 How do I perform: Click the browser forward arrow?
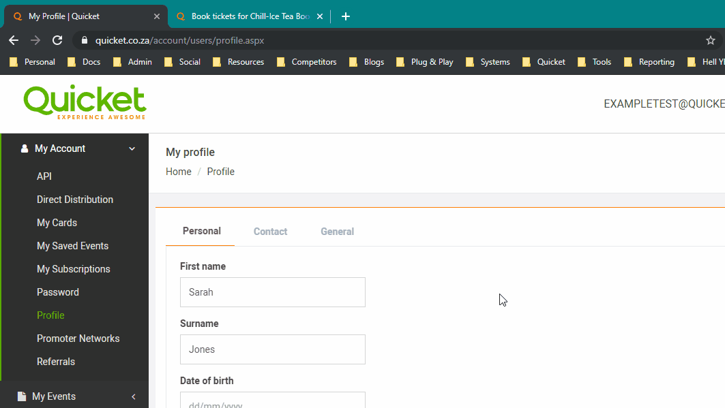(35, 41)
